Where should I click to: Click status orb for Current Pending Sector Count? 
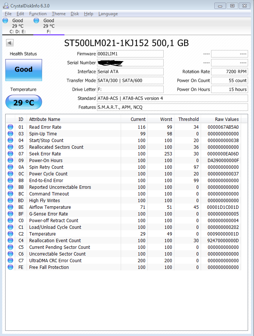pos(10,247)
